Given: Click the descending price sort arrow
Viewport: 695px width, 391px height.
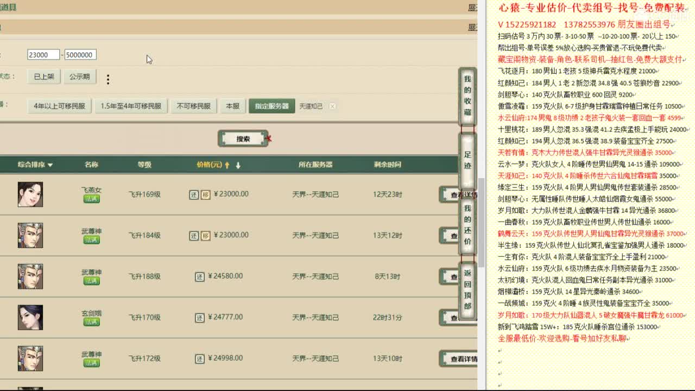Looking at the screenshot, I should click(x=238, y=165).
